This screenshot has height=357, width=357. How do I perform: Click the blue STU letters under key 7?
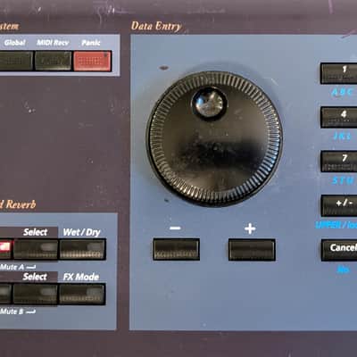343,180
